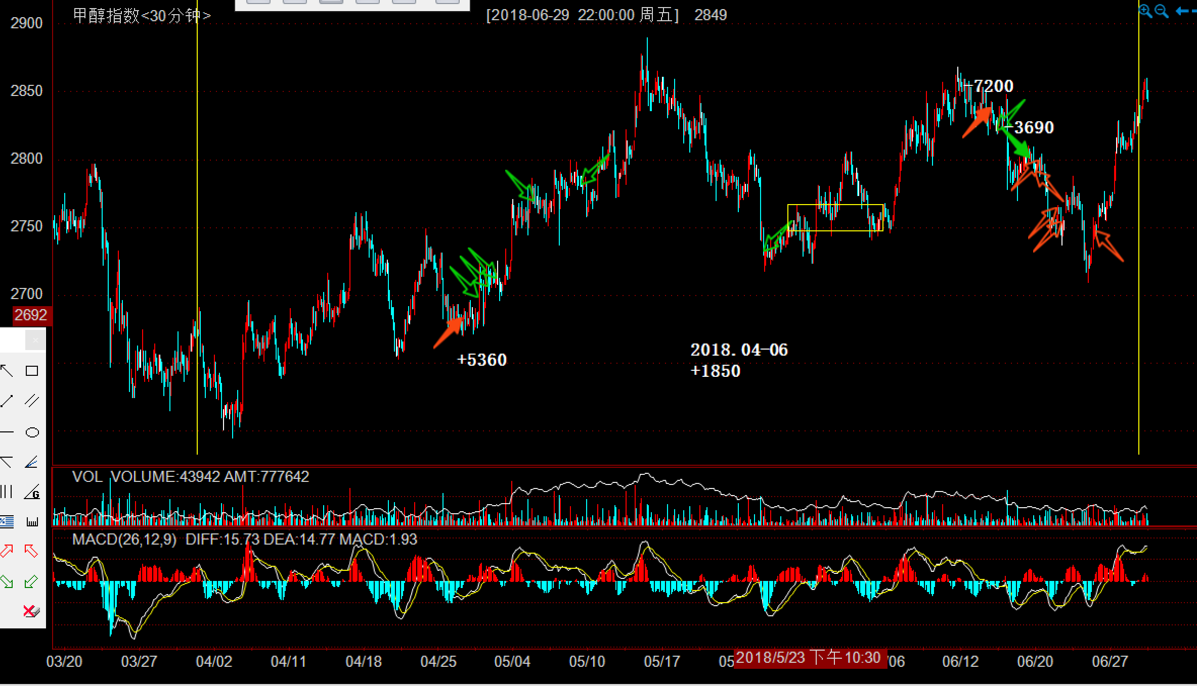
Task: Select the line segment drawing tool
Action: 7,401
